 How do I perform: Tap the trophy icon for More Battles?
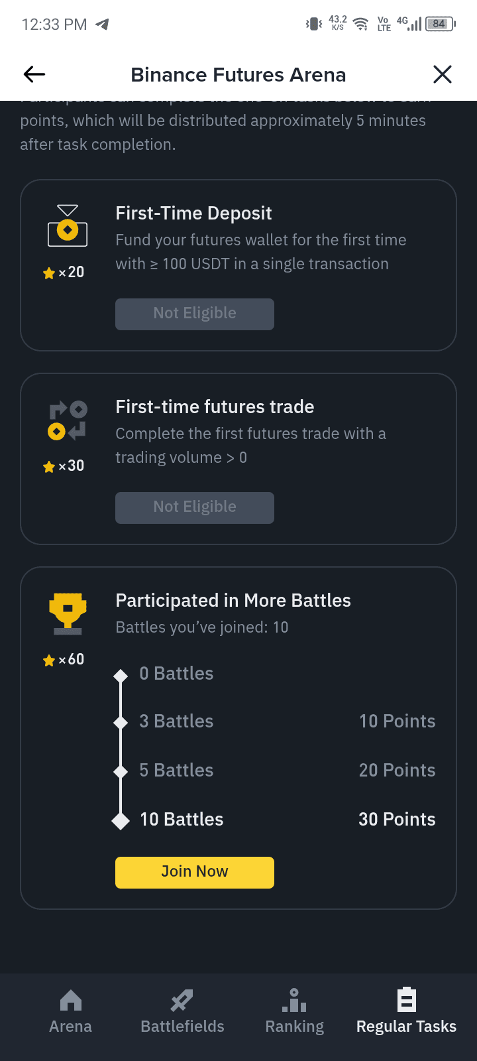pos(68,614)
